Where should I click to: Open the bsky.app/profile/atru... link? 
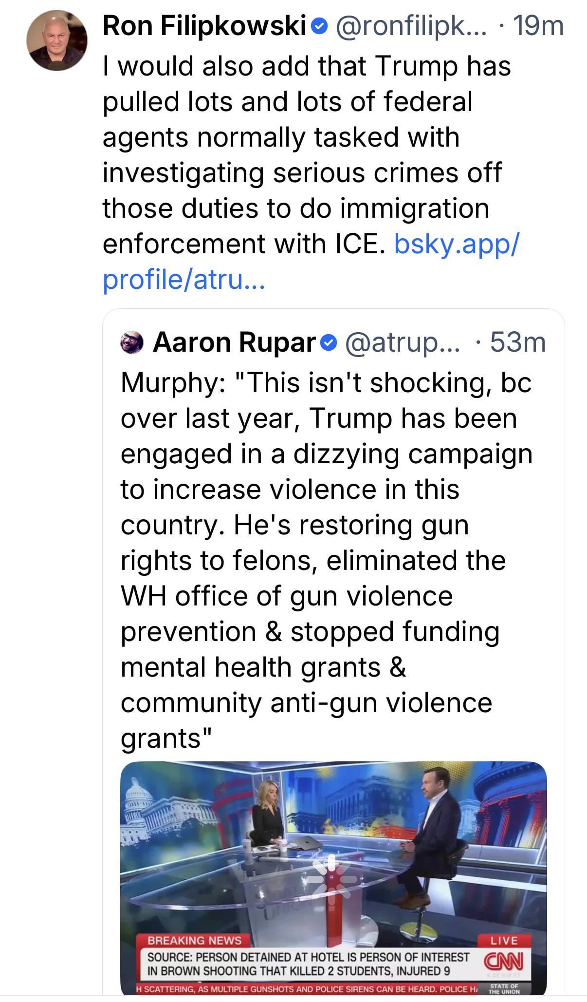(x=457, y=244)
